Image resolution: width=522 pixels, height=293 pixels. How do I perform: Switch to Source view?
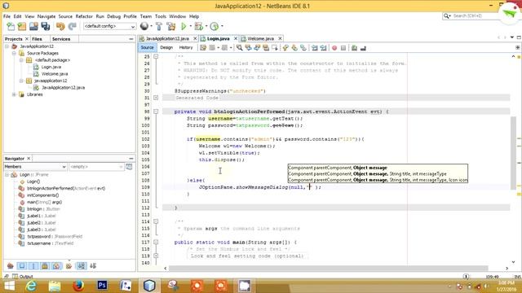tap(147, 47)
